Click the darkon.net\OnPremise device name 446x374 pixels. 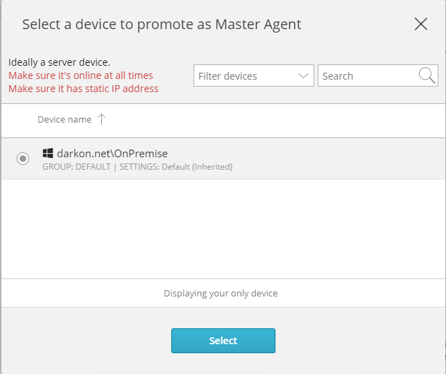pos(112,154)
